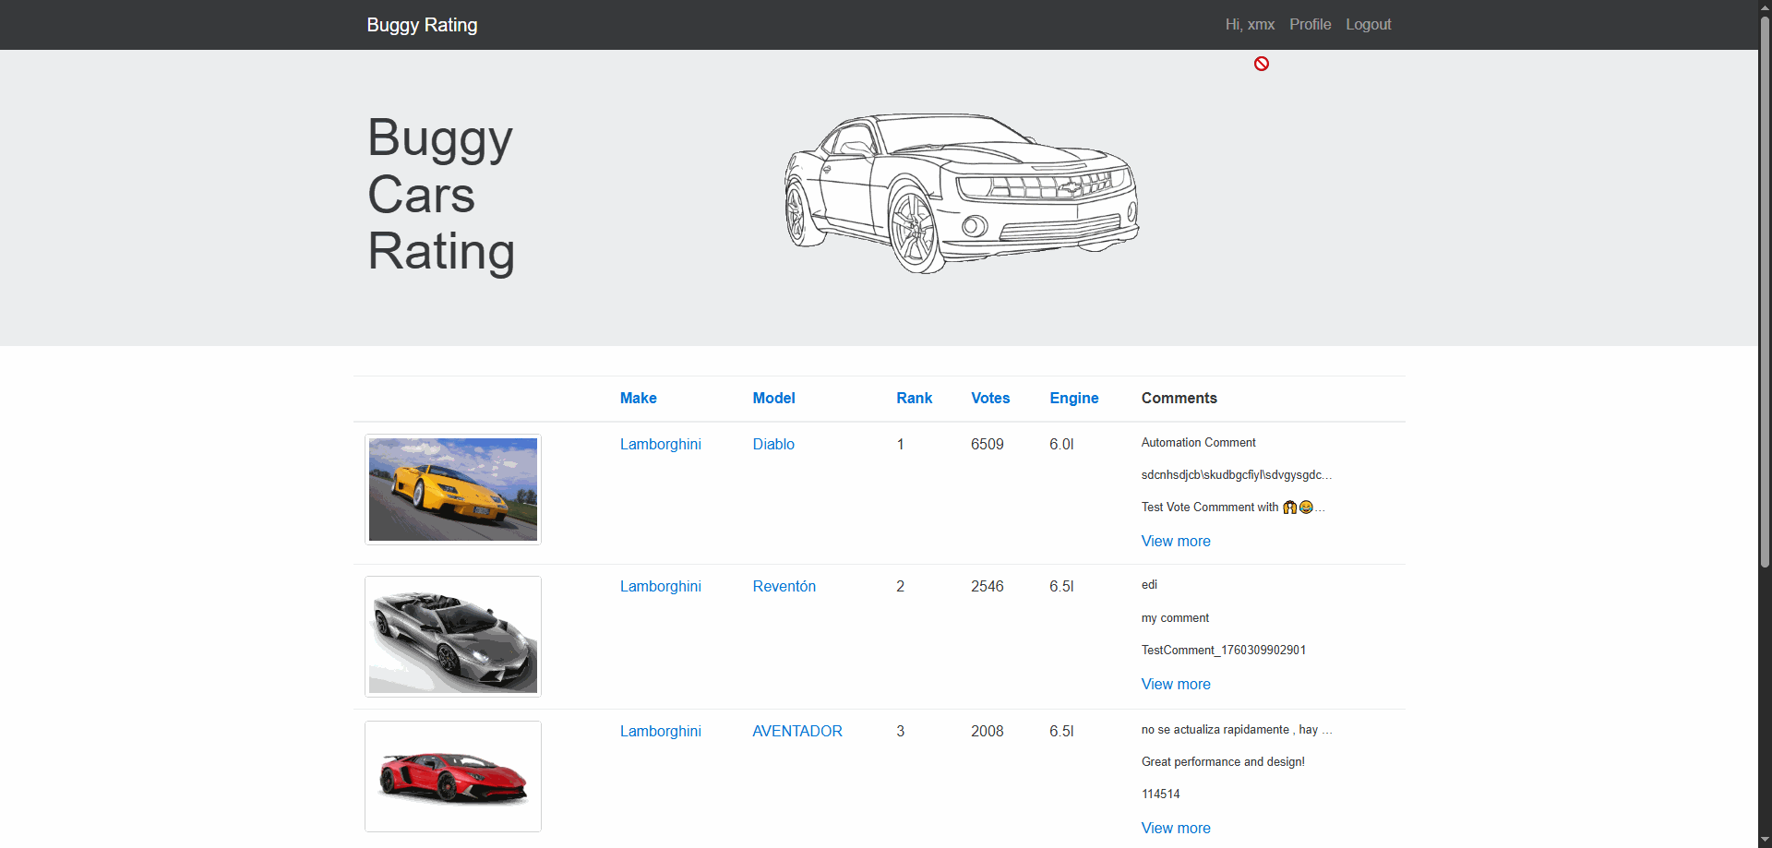Image resolution: width=1772 pixels, height=848 pixels.
Task: Open the AVENTADOR model link
Action: (x=796, y=732)
